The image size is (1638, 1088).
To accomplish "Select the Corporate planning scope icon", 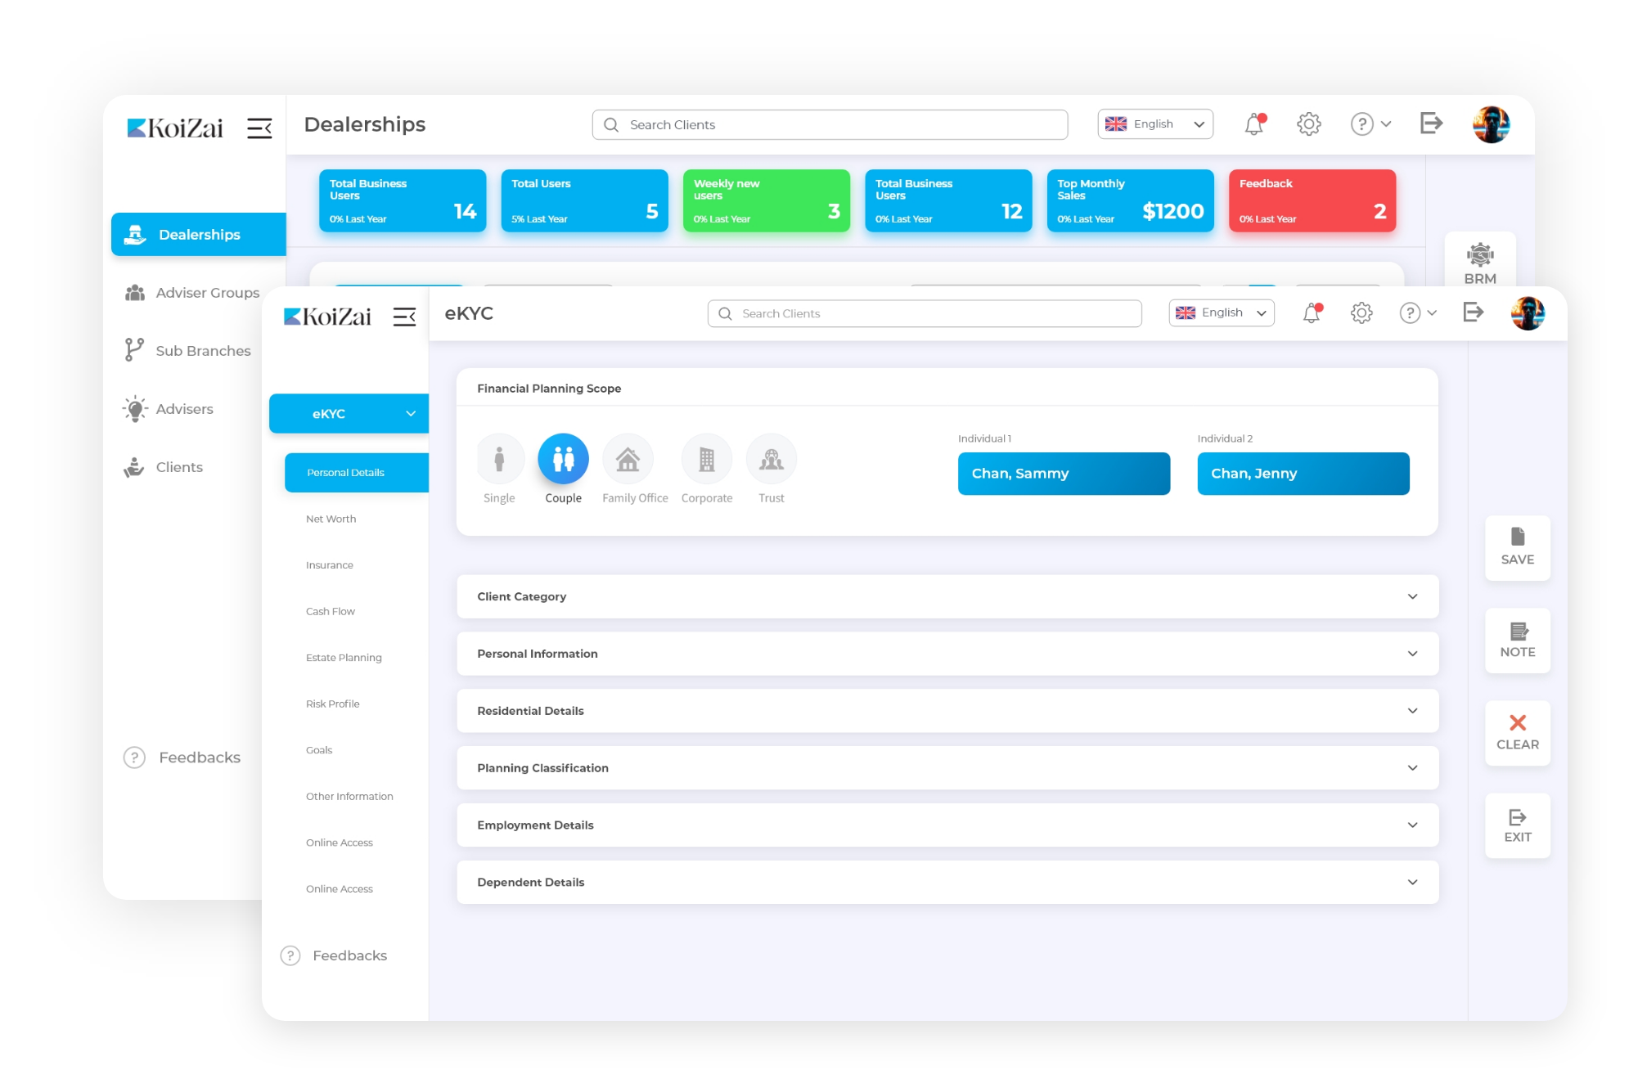I will click(706, 459).
